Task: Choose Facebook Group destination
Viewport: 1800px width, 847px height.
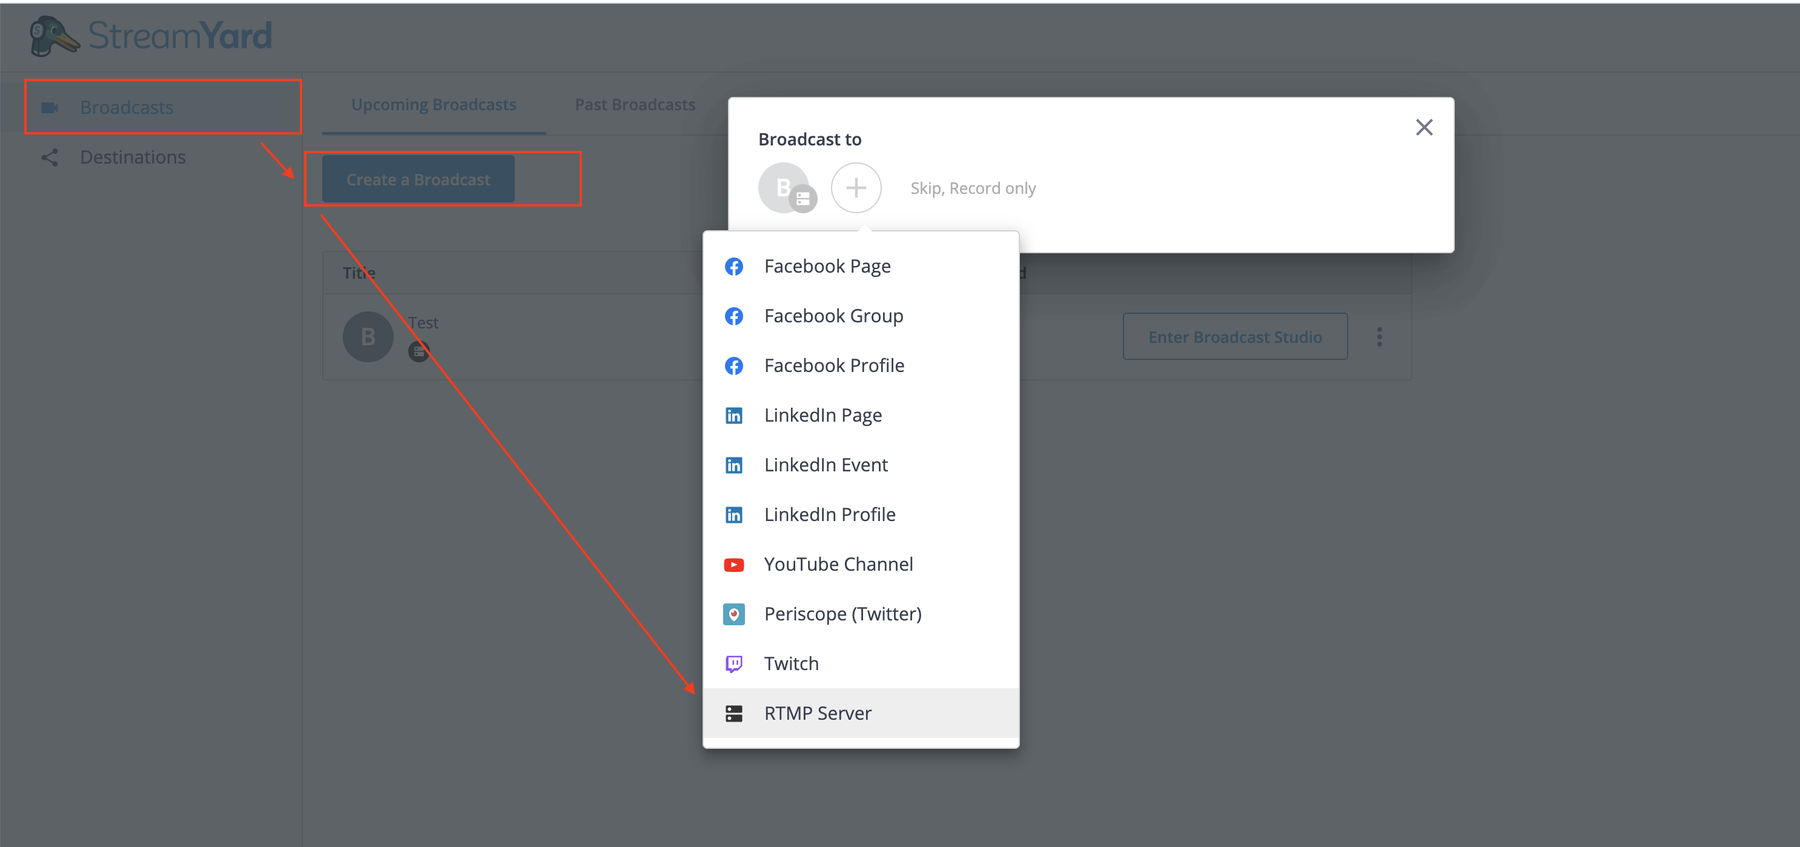Action: [x=861, y=316]
